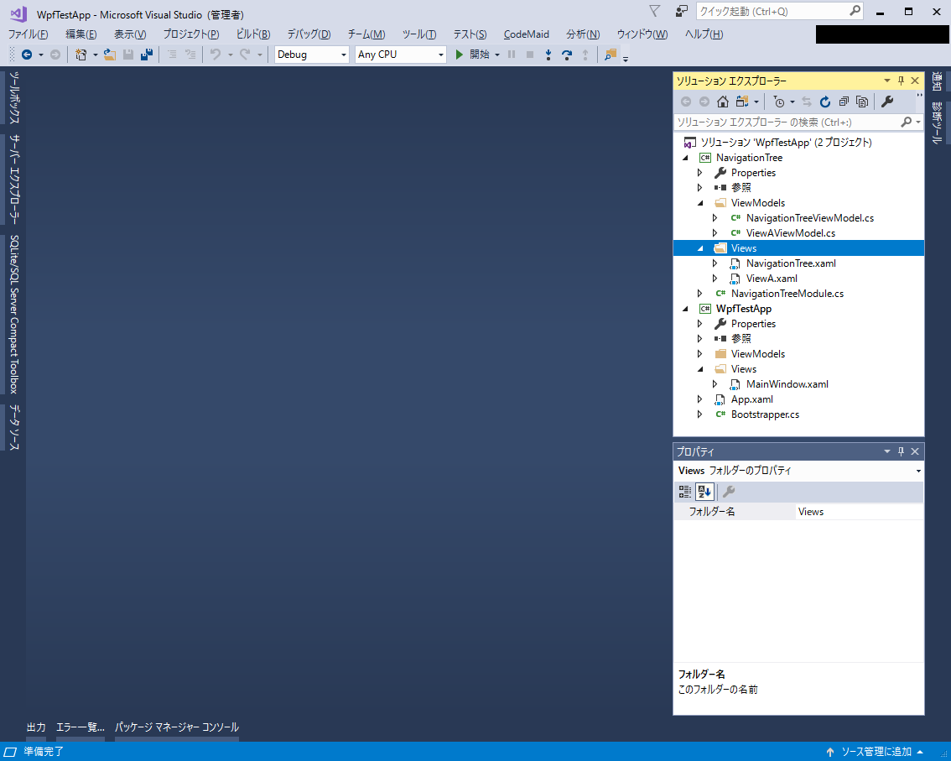951x761 pixels.
Task: Select NavigationTreeViewModel.cs in the tree
Action: (809, 218)
